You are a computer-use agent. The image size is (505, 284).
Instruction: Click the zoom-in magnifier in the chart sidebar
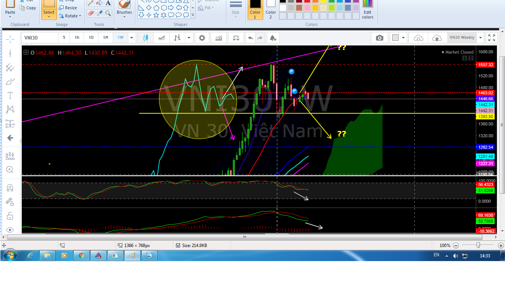click(10, 170)
